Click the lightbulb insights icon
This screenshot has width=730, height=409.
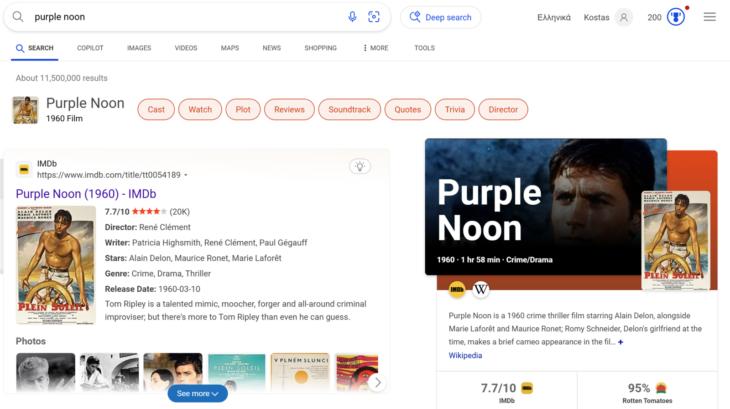(360, 166)
